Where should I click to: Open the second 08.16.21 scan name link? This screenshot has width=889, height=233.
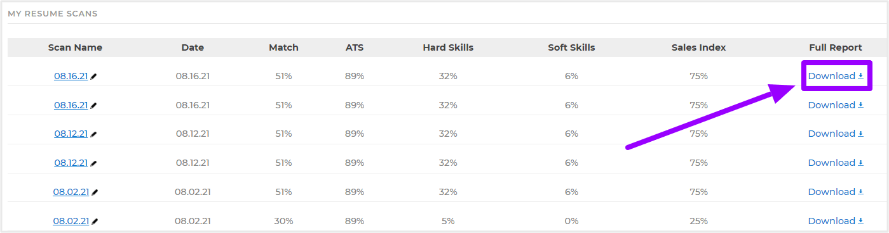pyautogui.click(x=71, y=105)
